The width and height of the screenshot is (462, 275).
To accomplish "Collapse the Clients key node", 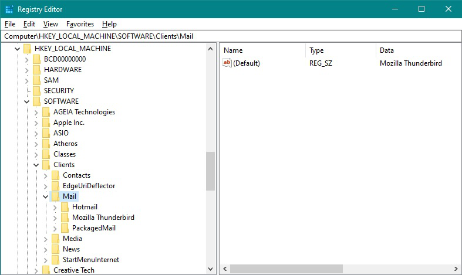I will [x=36, y=165].
